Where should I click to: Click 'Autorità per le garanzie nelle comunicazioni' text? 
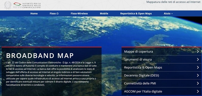32,5
